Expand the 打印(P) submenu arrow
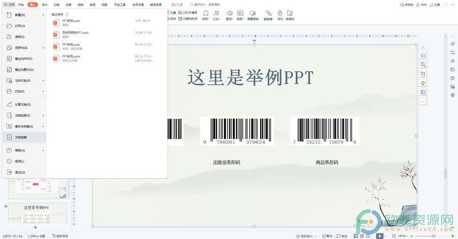Image resolution: width=458 pixels, height=239 pixels. click(x=43, y=91)
